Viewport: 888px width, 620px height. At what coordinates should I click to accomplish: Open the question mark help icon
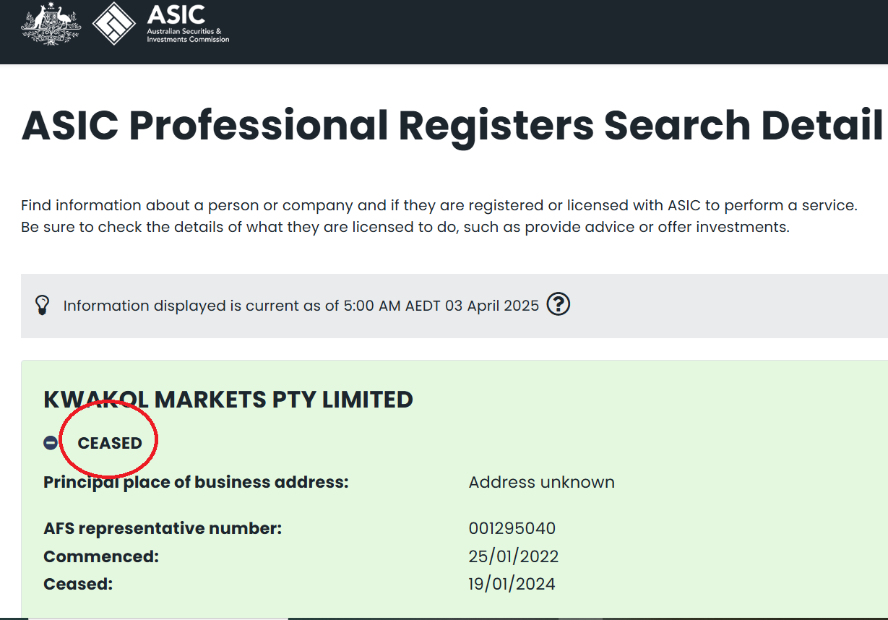pyautogui.click(x=558, y=305)
